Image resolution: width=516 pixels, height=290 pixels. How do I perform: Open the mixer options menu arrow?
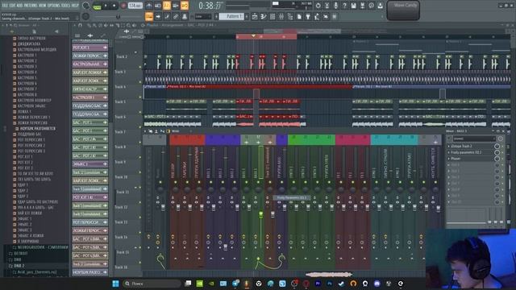[145, 130]
